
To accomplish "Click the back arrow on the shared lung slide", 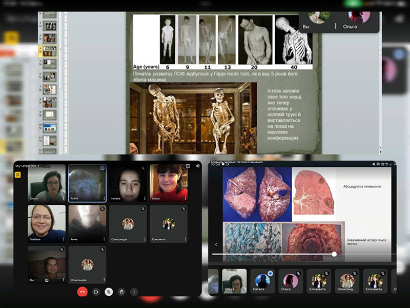I will pyautogui.click(x=216, y=244).
